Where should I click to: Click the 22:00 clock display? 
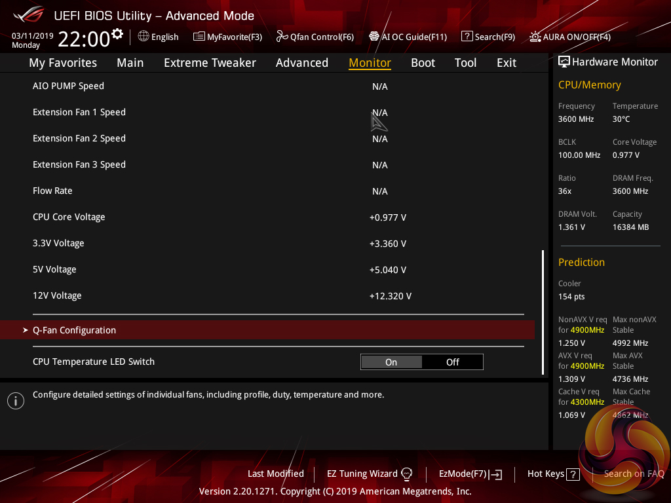coord(84,39)
